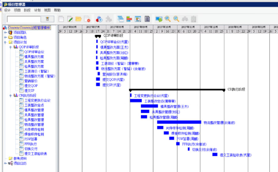Viewport: 278px width, 172px height.
Task: Click the 工装整改定点 Gantt task bar
Action: [136, 101]
